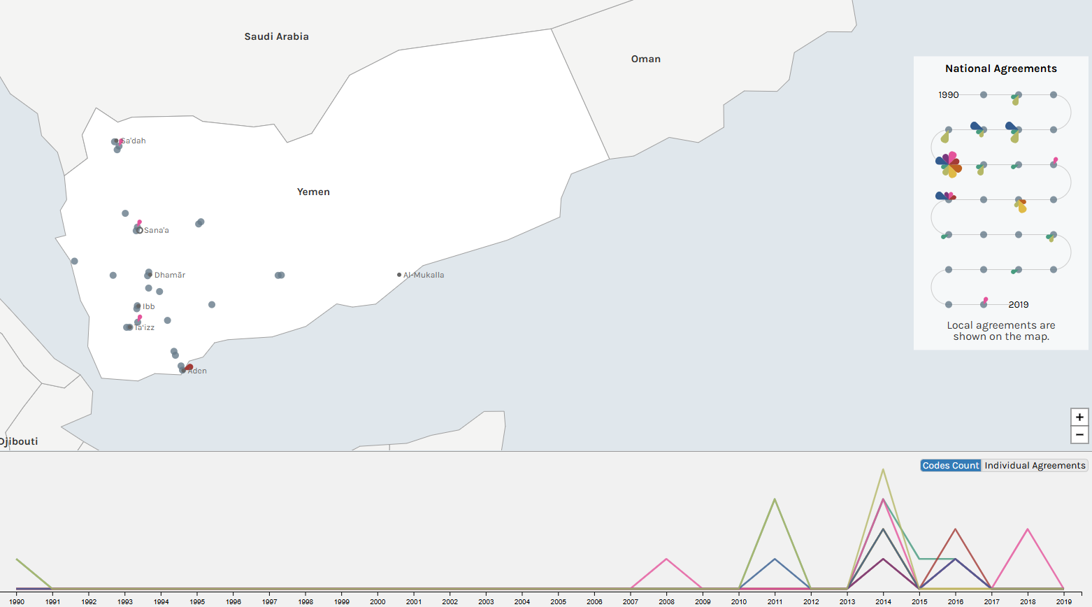Click the yellow-orange petal cluster in the fourth row
1092x607 pixels.
1021,206
